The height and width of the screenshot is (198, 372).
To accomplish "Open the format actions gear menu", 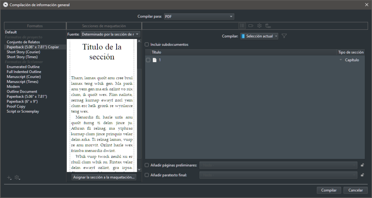I will [17, 177].
